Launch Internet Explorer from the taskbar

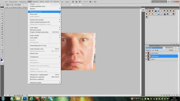(x=31, y=99)
